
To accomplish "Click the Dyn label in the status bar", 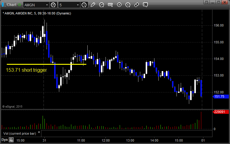I will coord(5,140).
